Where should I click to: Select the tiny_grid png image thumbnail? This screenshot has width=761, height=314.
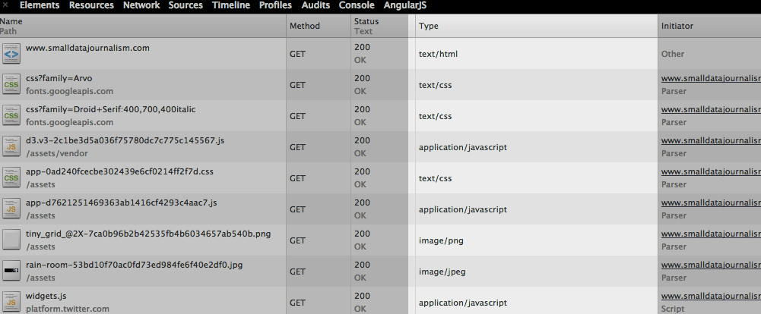click(11, 240)
